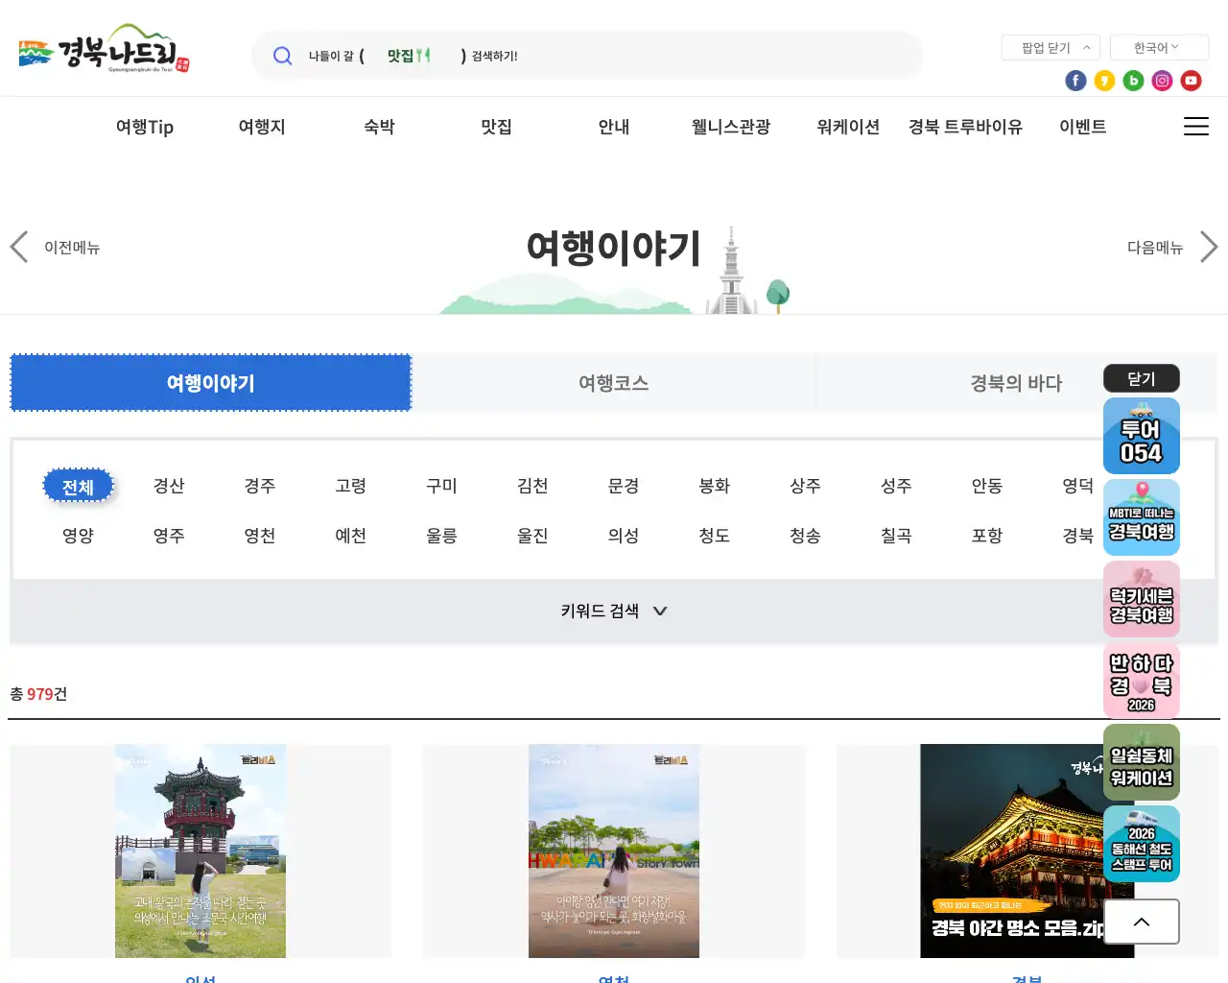Filter by 안동 region

click(987, 486)
